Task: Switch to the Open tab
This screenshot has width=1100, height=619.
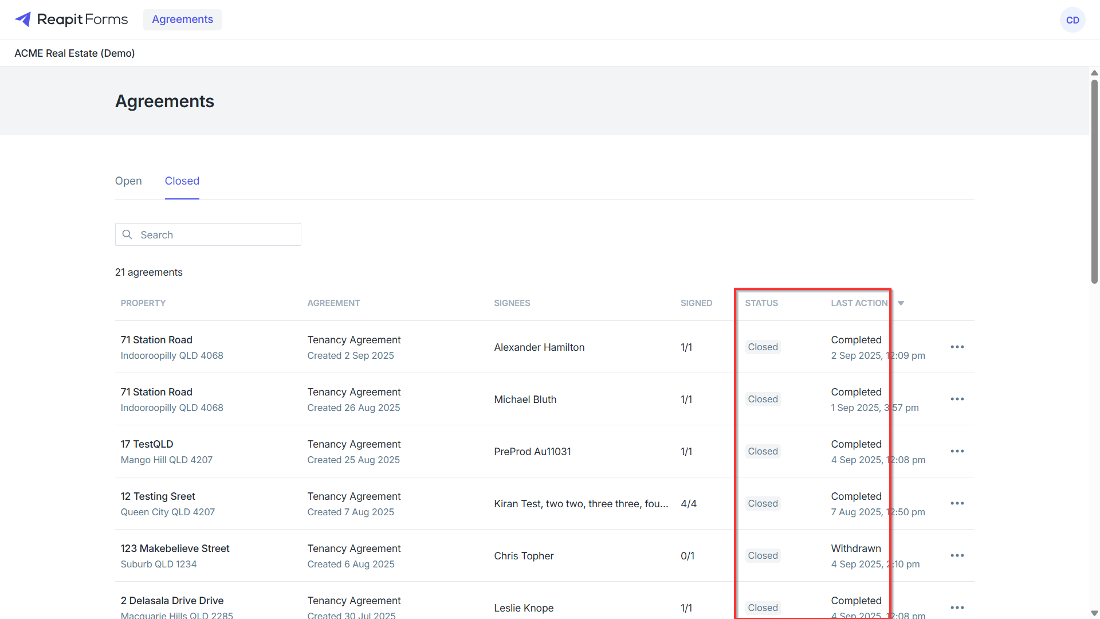Action: click(128, 181)
